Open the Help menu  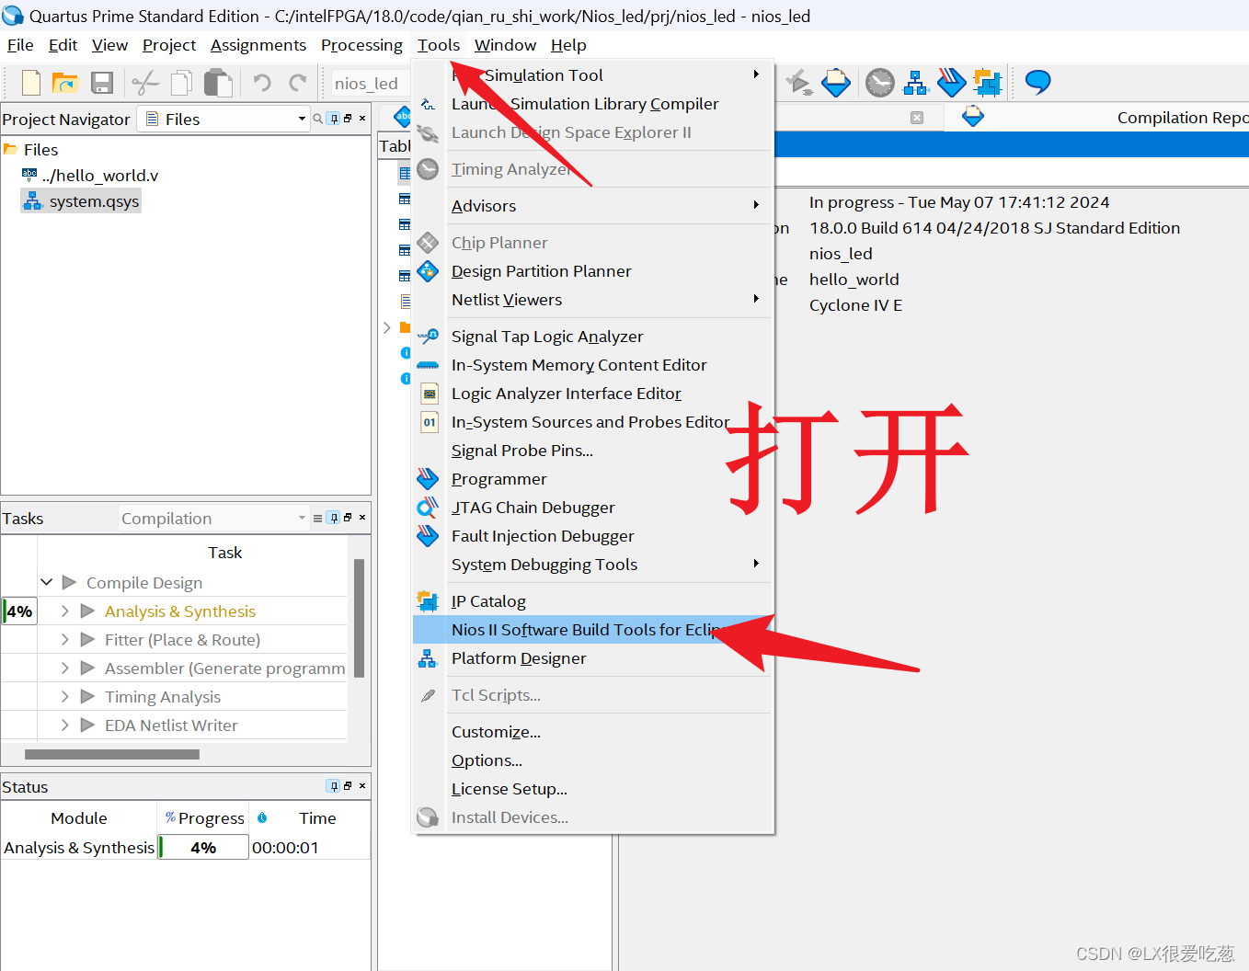click(568, 45)
